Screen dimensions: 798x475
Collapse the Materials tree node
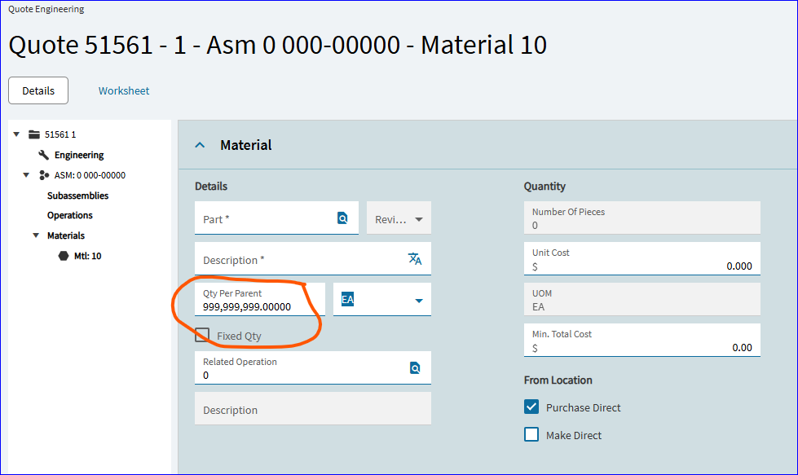coord(36,235)
